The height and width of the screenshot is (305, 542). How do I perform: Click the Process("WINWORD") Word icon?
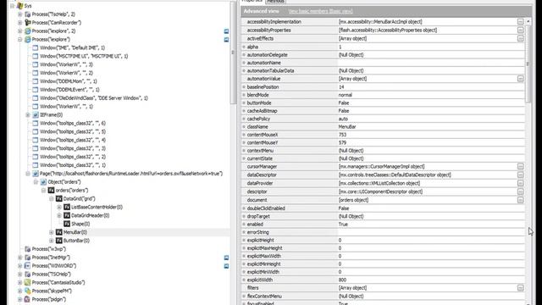(28, 266)
